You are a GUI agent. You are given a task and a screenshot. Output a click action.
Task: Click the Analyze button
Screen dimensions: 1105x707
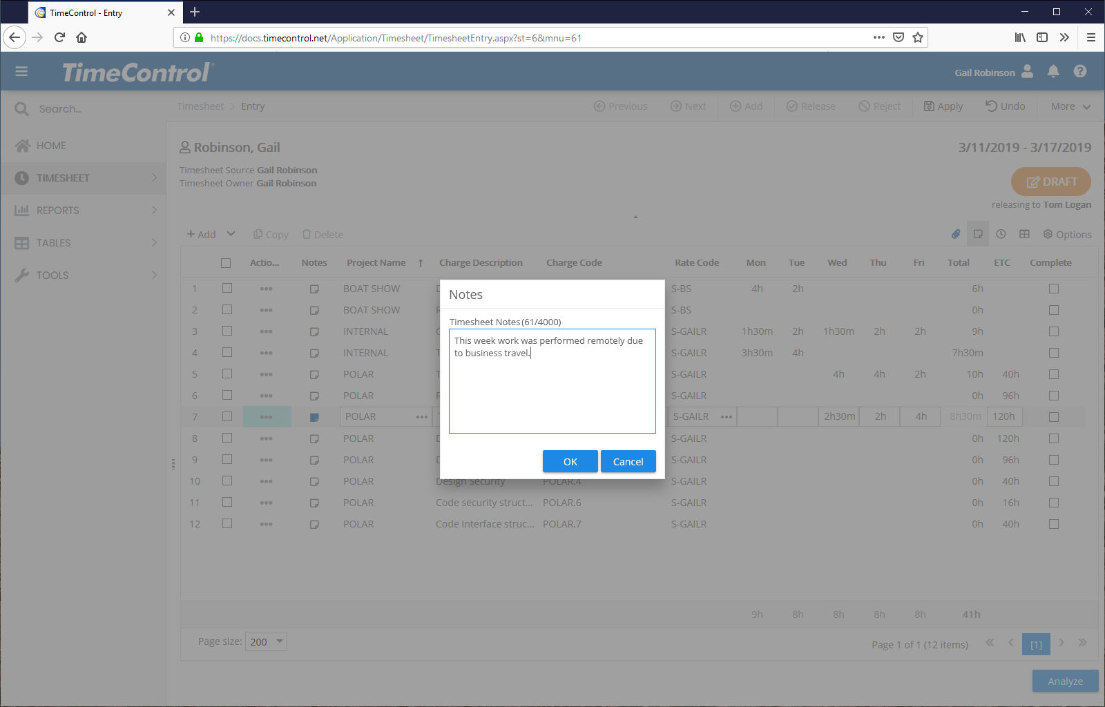point(1066,681)
